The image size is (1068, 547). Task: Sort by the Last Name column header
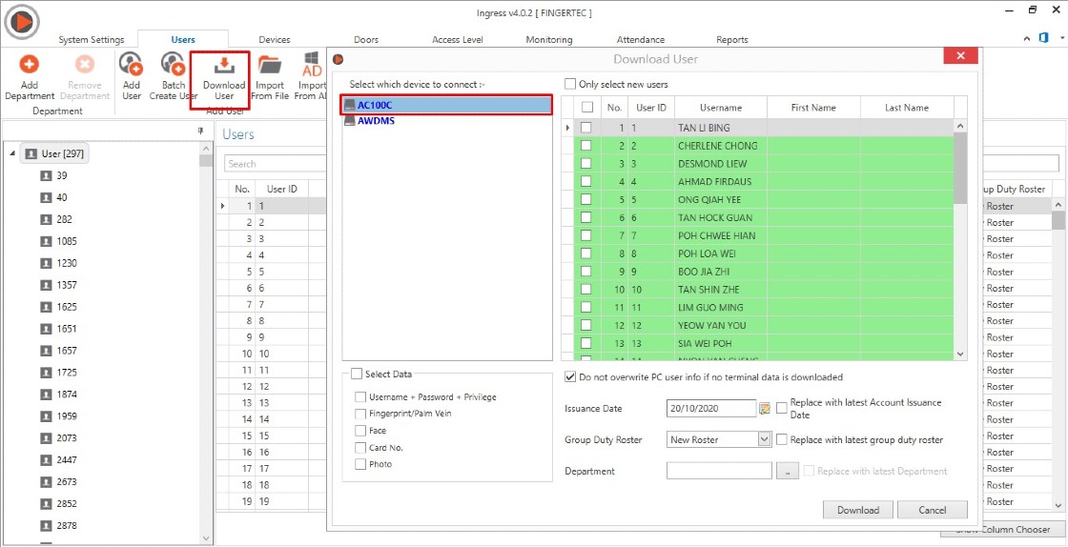tap(907, 108)
